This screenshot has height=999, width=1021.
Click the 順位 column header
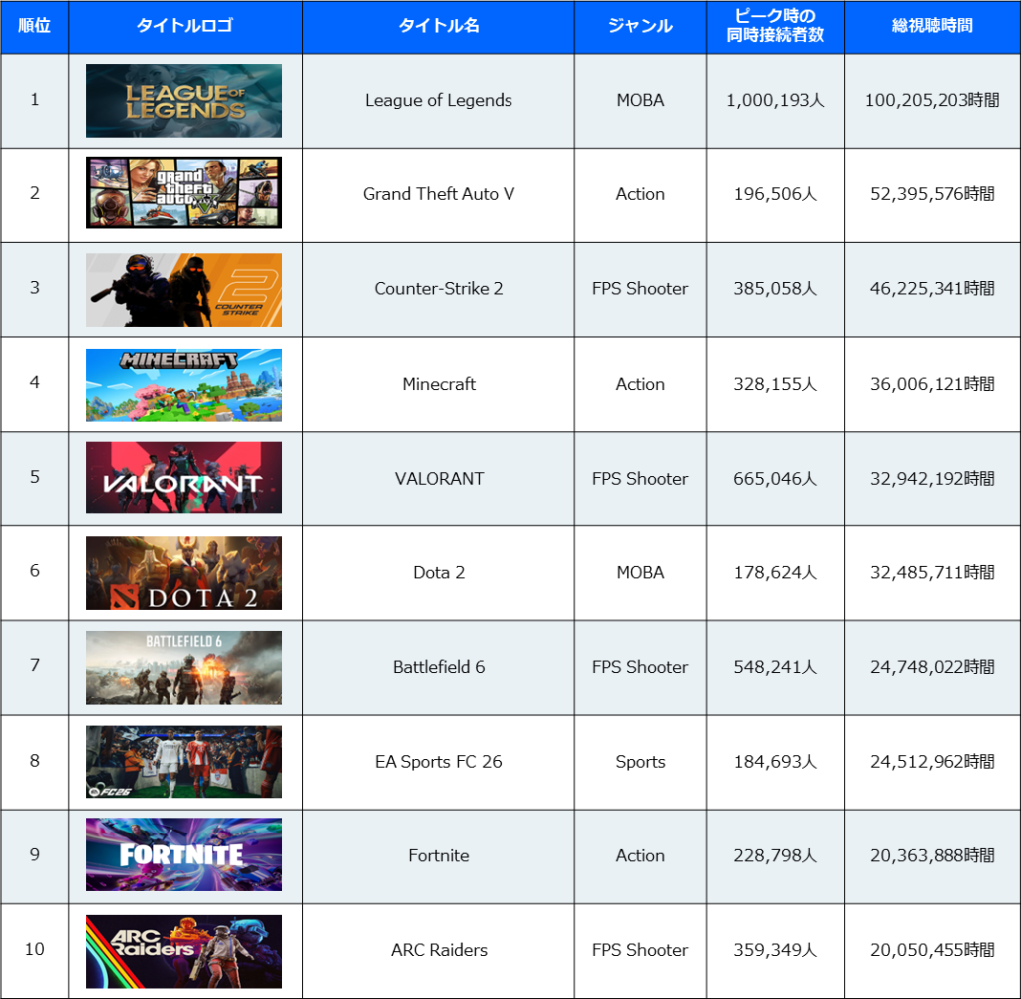pos(34,26)
